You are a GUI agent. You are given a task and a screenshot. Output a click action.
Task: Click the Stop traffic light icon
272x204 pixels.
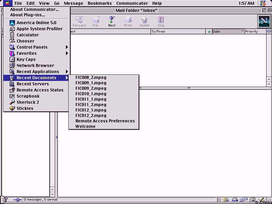(161, 21)
